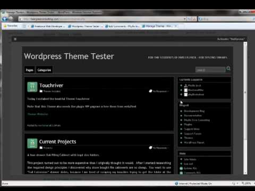255x191 pixels.
Task: Close the theme preview overlay icon
Action: pyautogui.click(x=15, y=39)
